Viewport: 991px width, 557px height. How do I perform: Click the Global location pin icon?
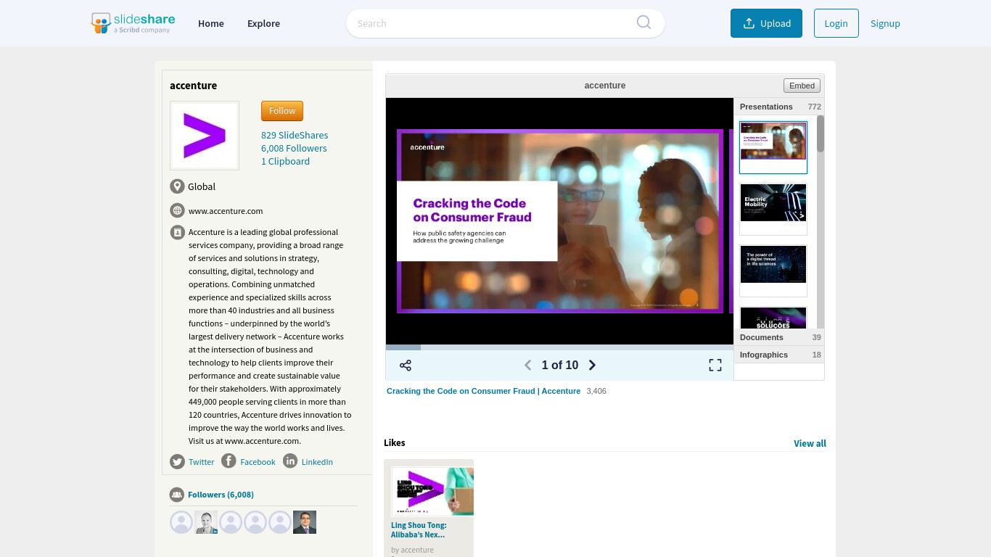point(177,186)
